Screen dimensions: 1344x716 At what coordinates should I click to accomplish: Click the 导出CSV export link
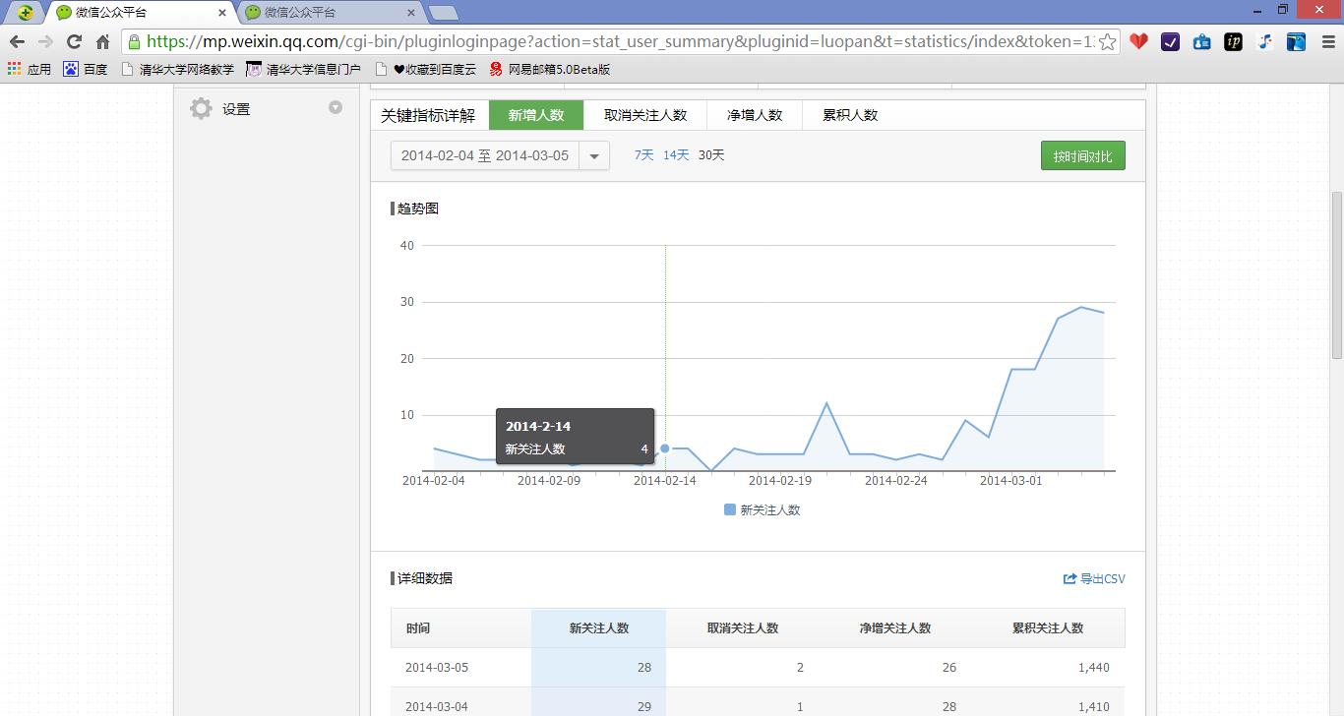tap(1095, 578)
